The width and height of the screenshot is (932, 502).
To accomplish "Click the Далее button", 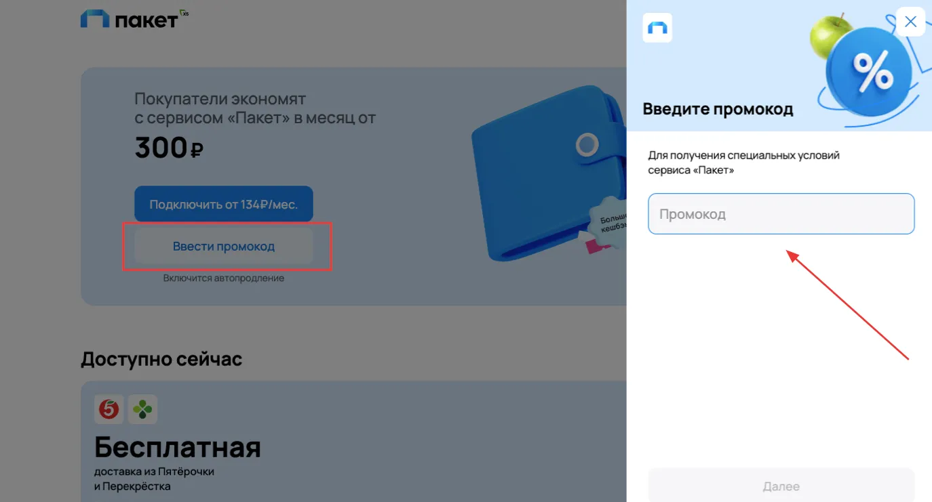I will coord(781,486).
